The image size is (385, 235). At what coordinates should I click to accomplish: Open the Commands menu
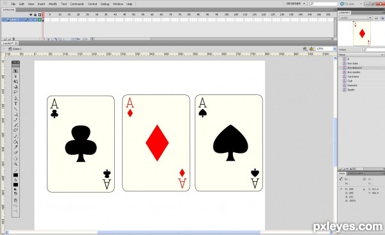(77, 4)
